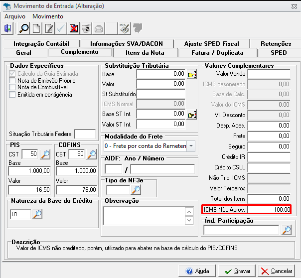
Task: Click the blank new document toolbar icon
Action: tap(36, 28)
